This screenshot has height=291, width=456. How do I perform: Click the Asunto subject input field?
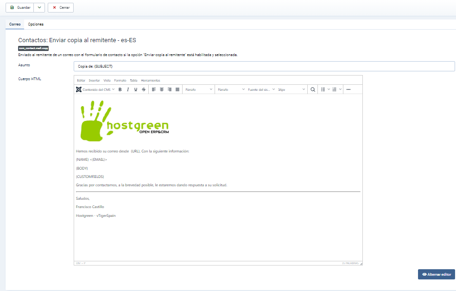(x=264, y=67)
